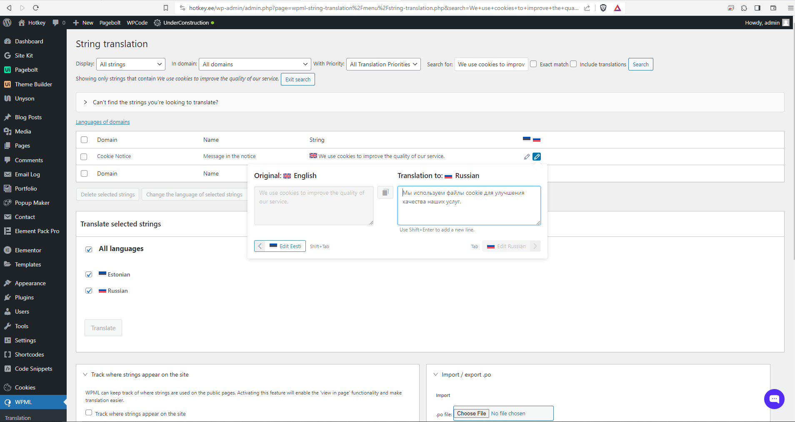
Task: Click the browser reload icon
Action: click(36, 8)
